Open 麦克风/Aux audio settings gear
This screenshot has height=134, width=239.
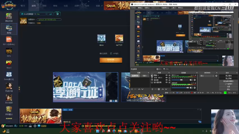(195, 80)
